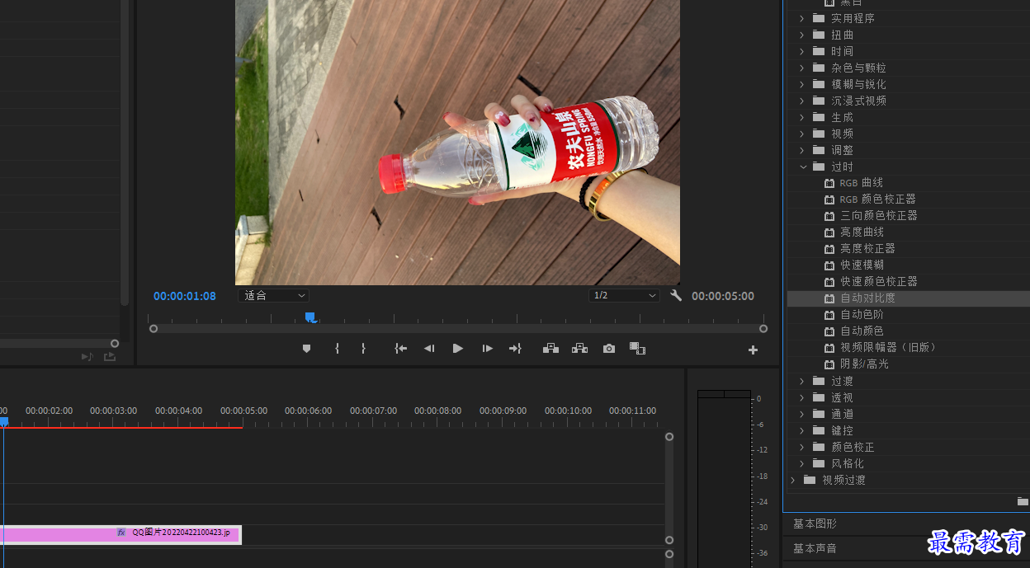Screen dimensions: 1030x568
Task: Select the 阴影/高光 effect
Action: click(864, 364)
